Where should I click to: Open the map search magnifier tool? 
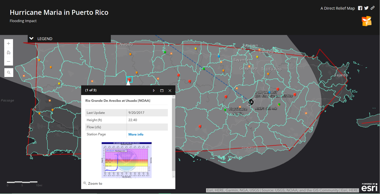(8, 73)
